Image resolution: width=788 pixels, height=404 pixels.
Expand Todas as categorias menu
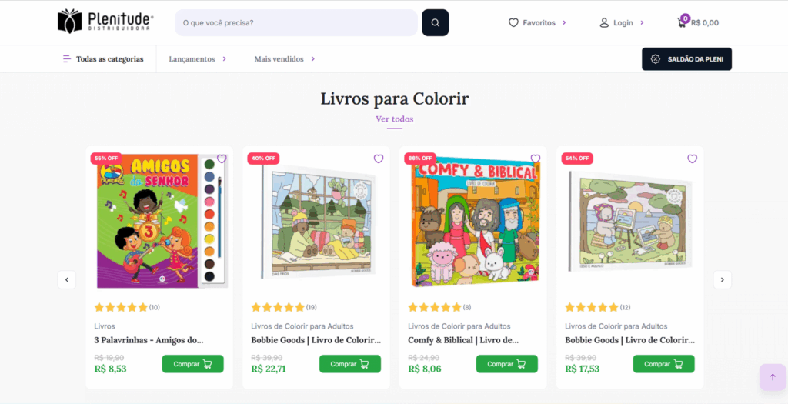tap(103, 59)
